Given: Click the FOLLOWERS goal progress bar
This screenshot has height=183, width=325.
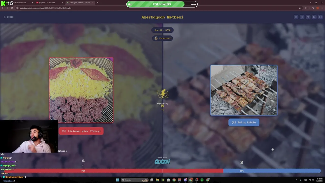Looking at the screenshot, I should click(162, 4).
